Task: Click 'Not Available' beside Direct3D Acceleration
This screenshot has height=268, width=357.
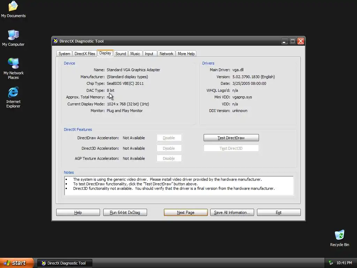Action: coord(134,148)
